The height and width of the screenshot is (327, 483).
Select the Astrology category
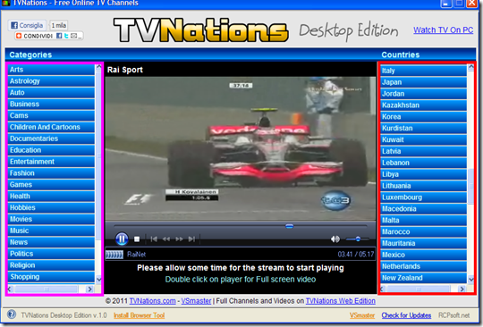[x=51, y=81]
